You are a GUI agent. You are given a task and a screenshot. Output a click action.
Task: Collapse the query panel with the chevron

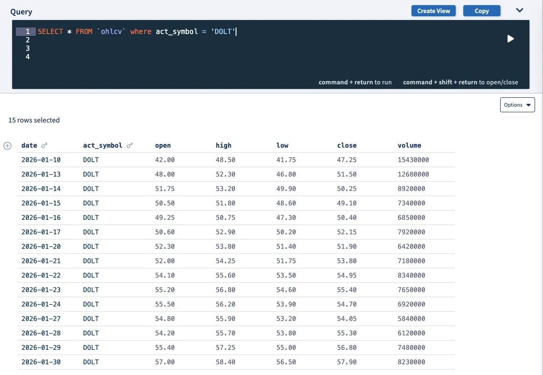click(x=519, y=10)
